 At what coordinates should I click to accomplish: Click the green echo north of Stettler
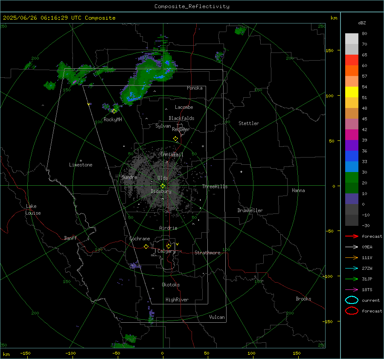pos(240,31)
